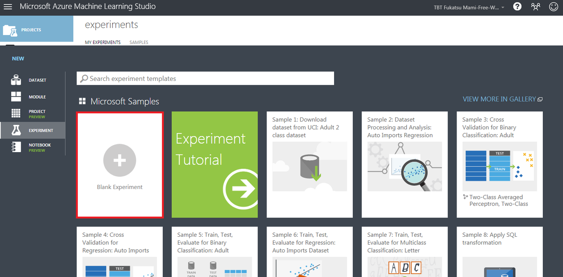
Task: Open the Projects sidebar item
Action: pyautogui.click(x=37, y=30)
